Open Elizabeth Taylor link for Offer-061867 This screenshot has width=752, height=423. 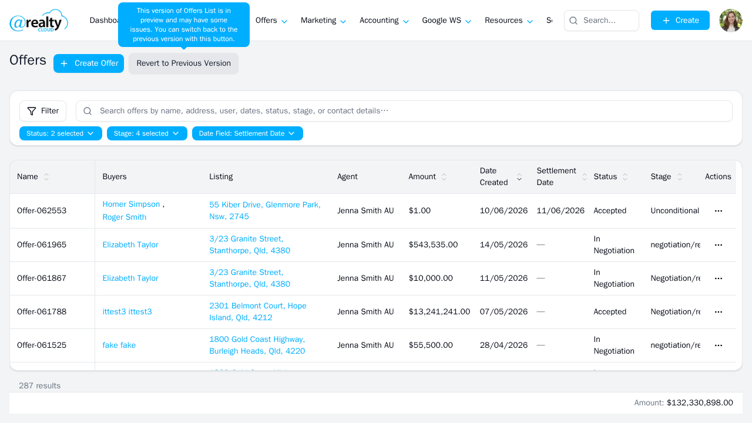[x=130, y=278]
